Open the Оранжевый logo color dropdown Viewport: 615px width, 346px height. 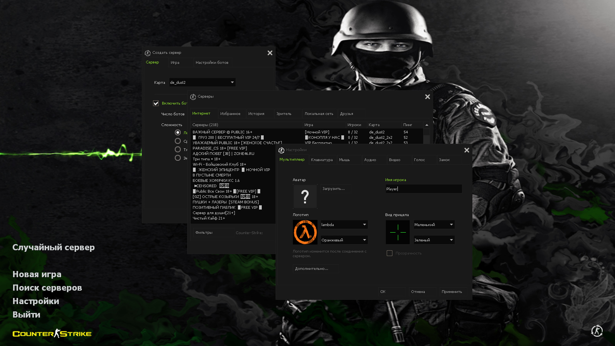tap(344, 240)
